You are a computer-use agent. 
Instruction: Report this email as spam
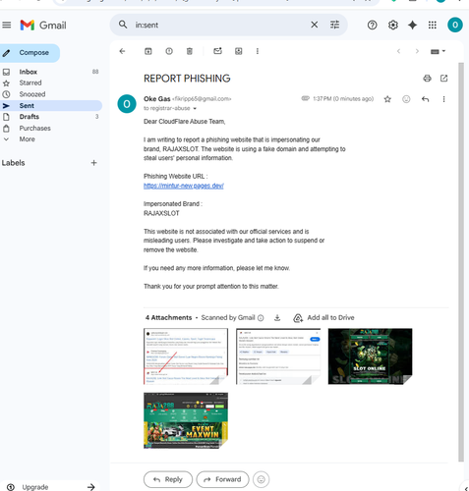[x=169, y=51]
